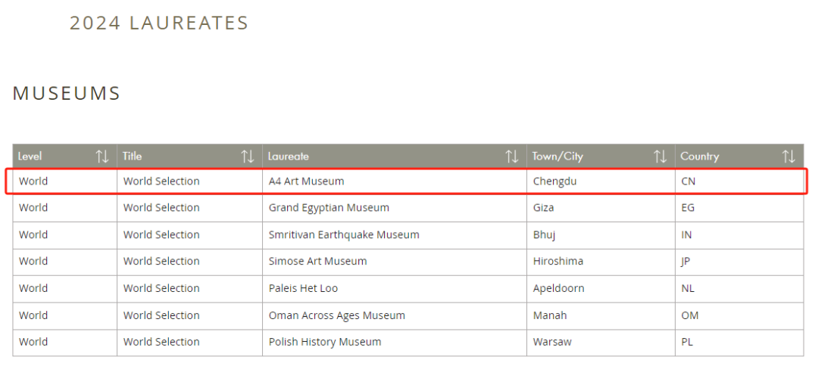Click the Laureate column header text

click(x=289, y=157)
